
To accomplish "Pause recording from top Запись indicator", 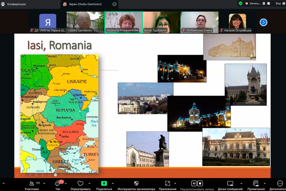I will coord(264,4).
